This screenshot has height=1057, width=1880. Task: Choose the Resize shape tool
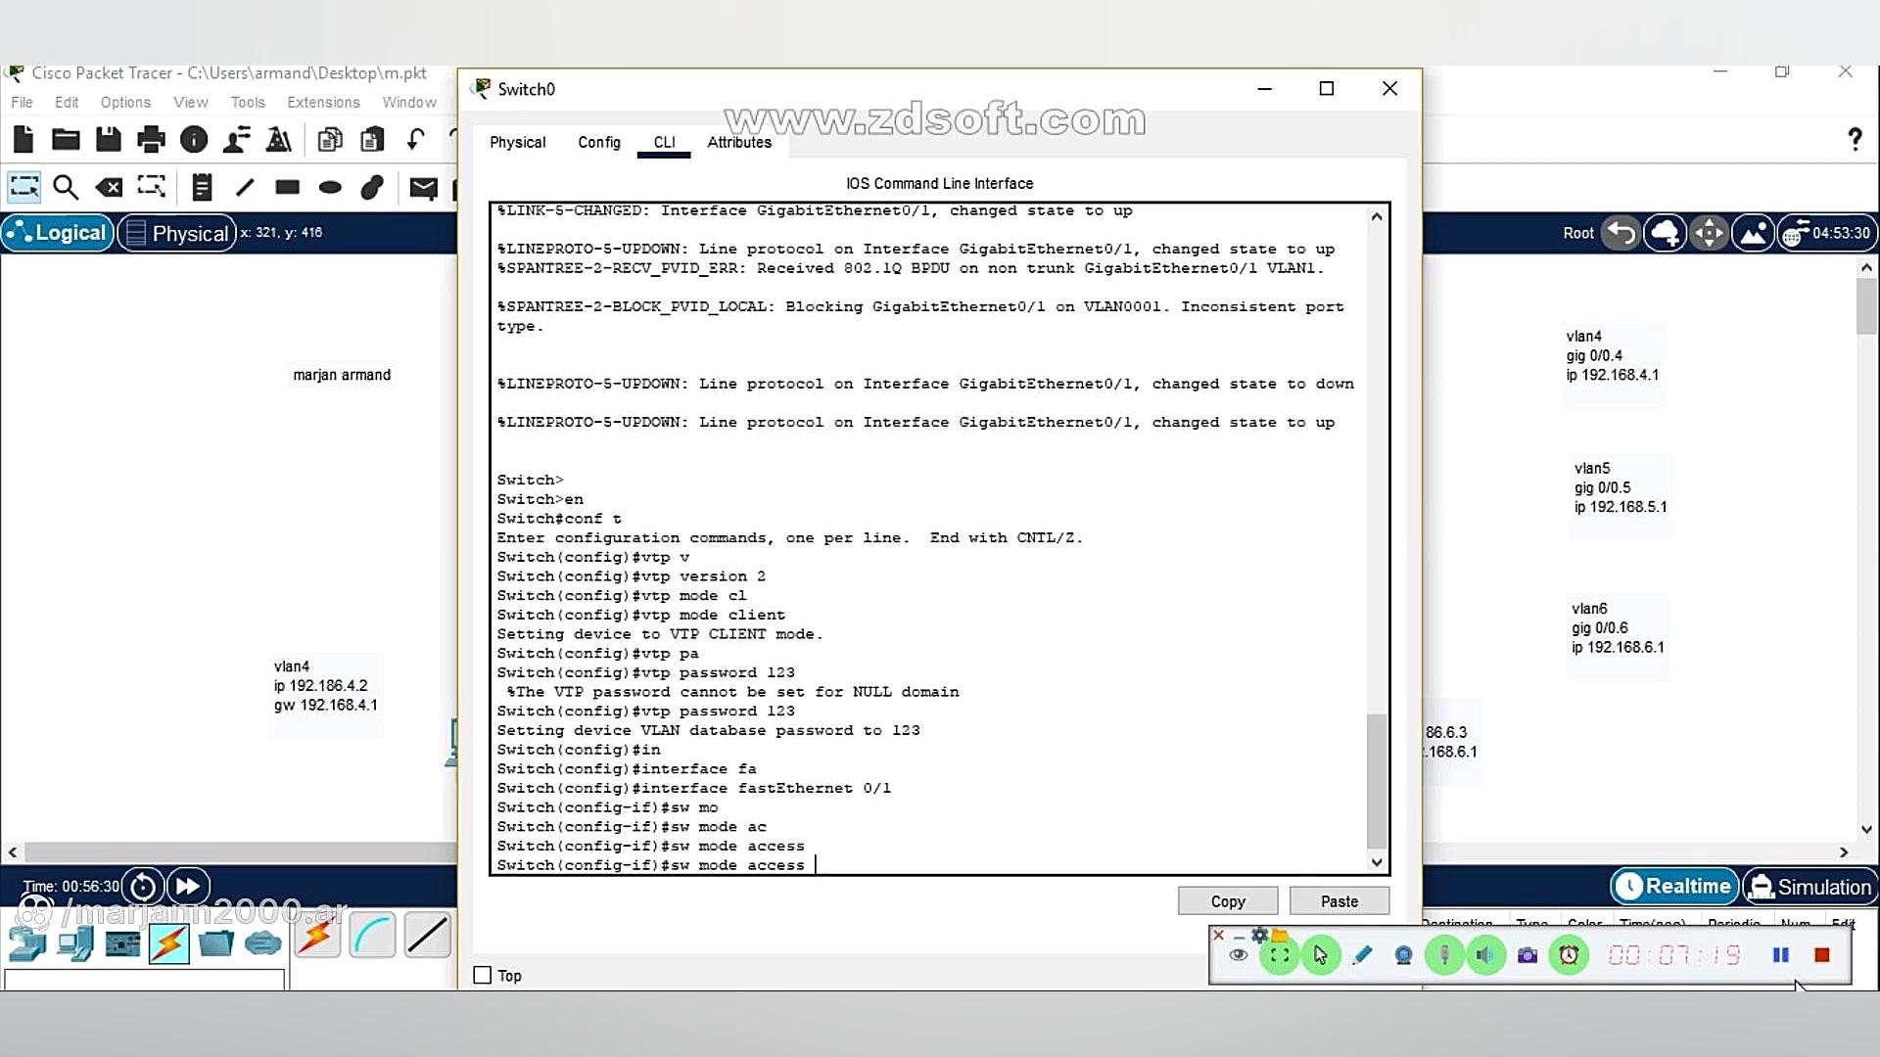[151, 186]
